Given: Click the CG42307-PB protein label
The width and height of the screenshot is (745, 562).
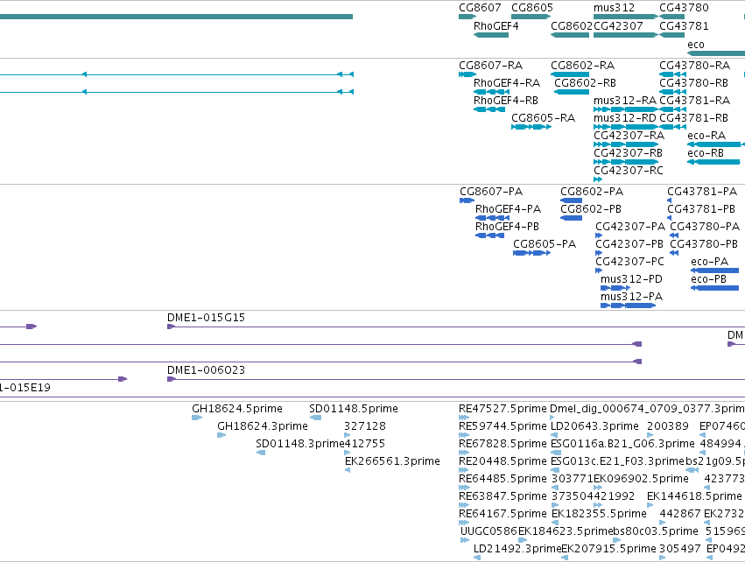Looking at the screenshot, I should [x=629, y=244].
